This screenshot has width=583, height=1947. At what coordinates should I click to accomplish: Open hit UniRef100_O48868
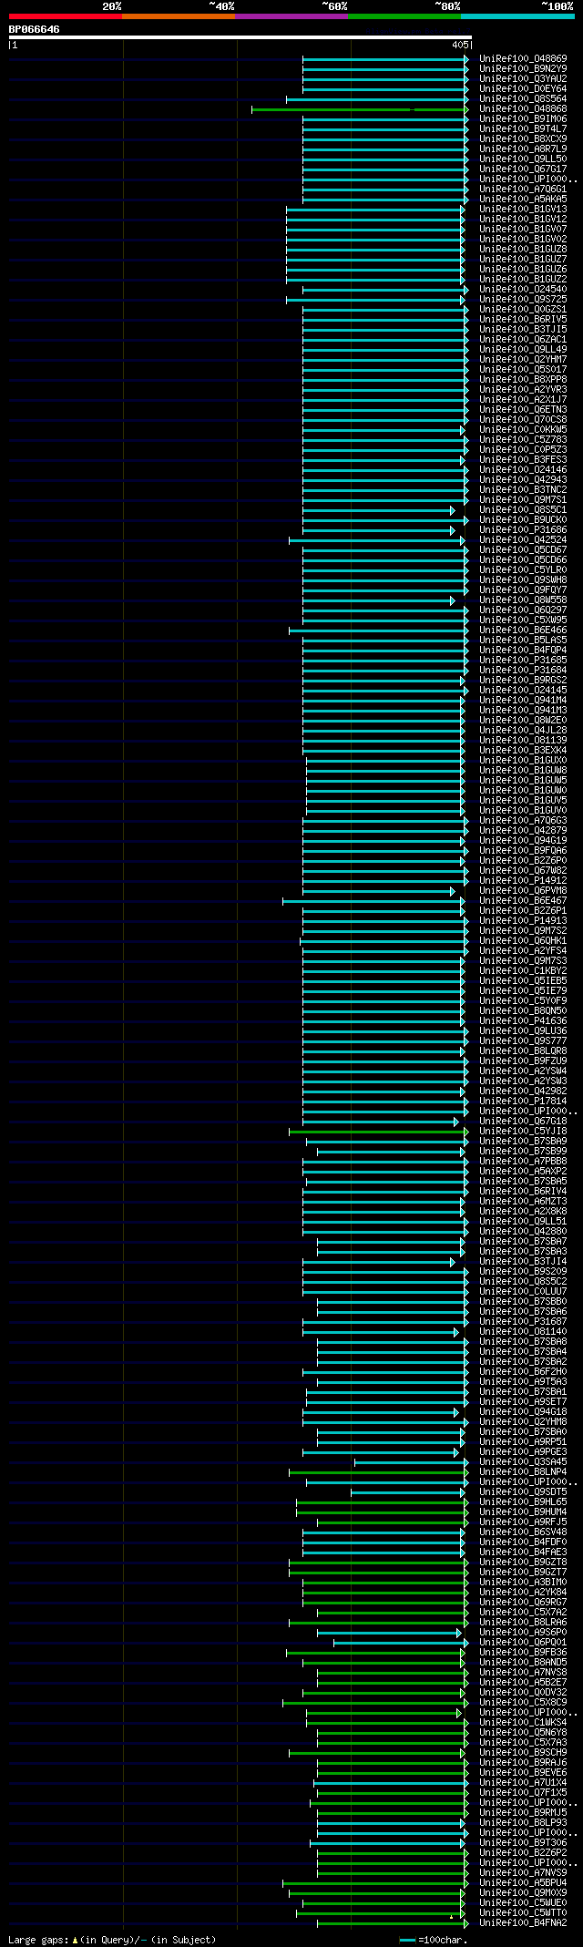click(523, 109)
